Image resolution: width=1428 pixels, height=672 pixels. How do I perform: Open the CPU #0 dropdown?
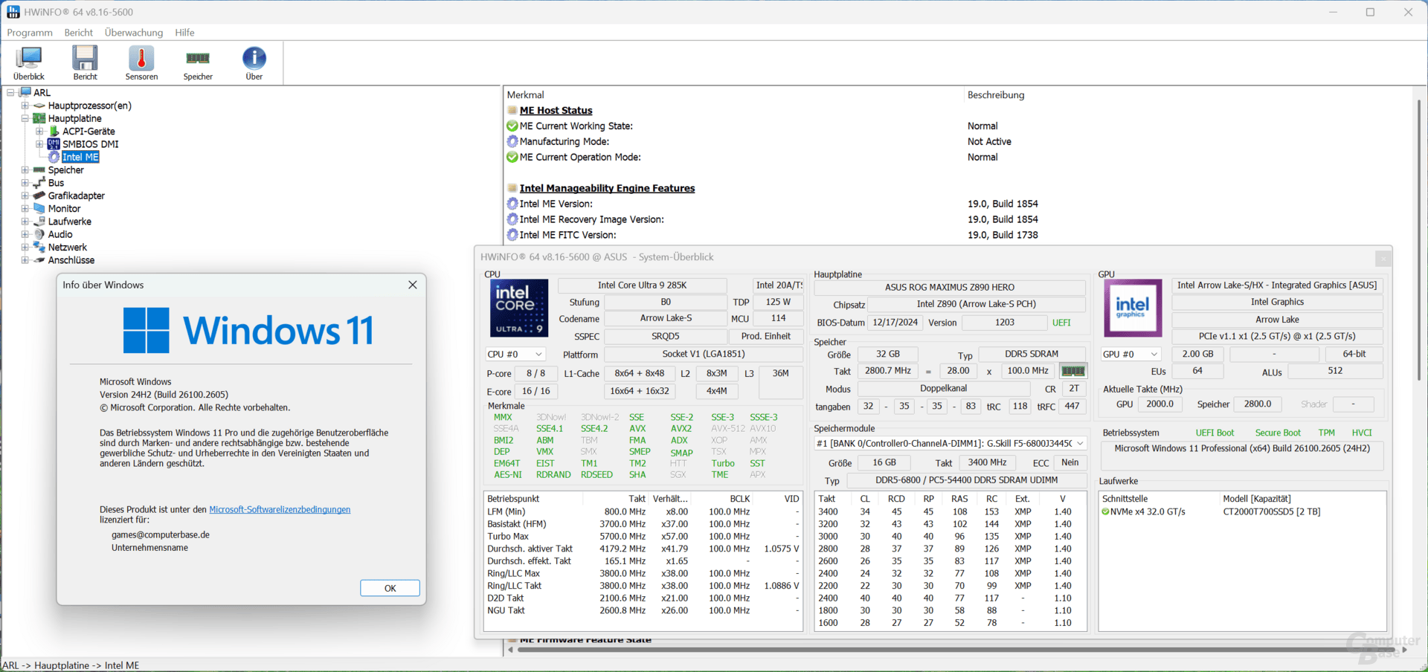pos(515,355)
